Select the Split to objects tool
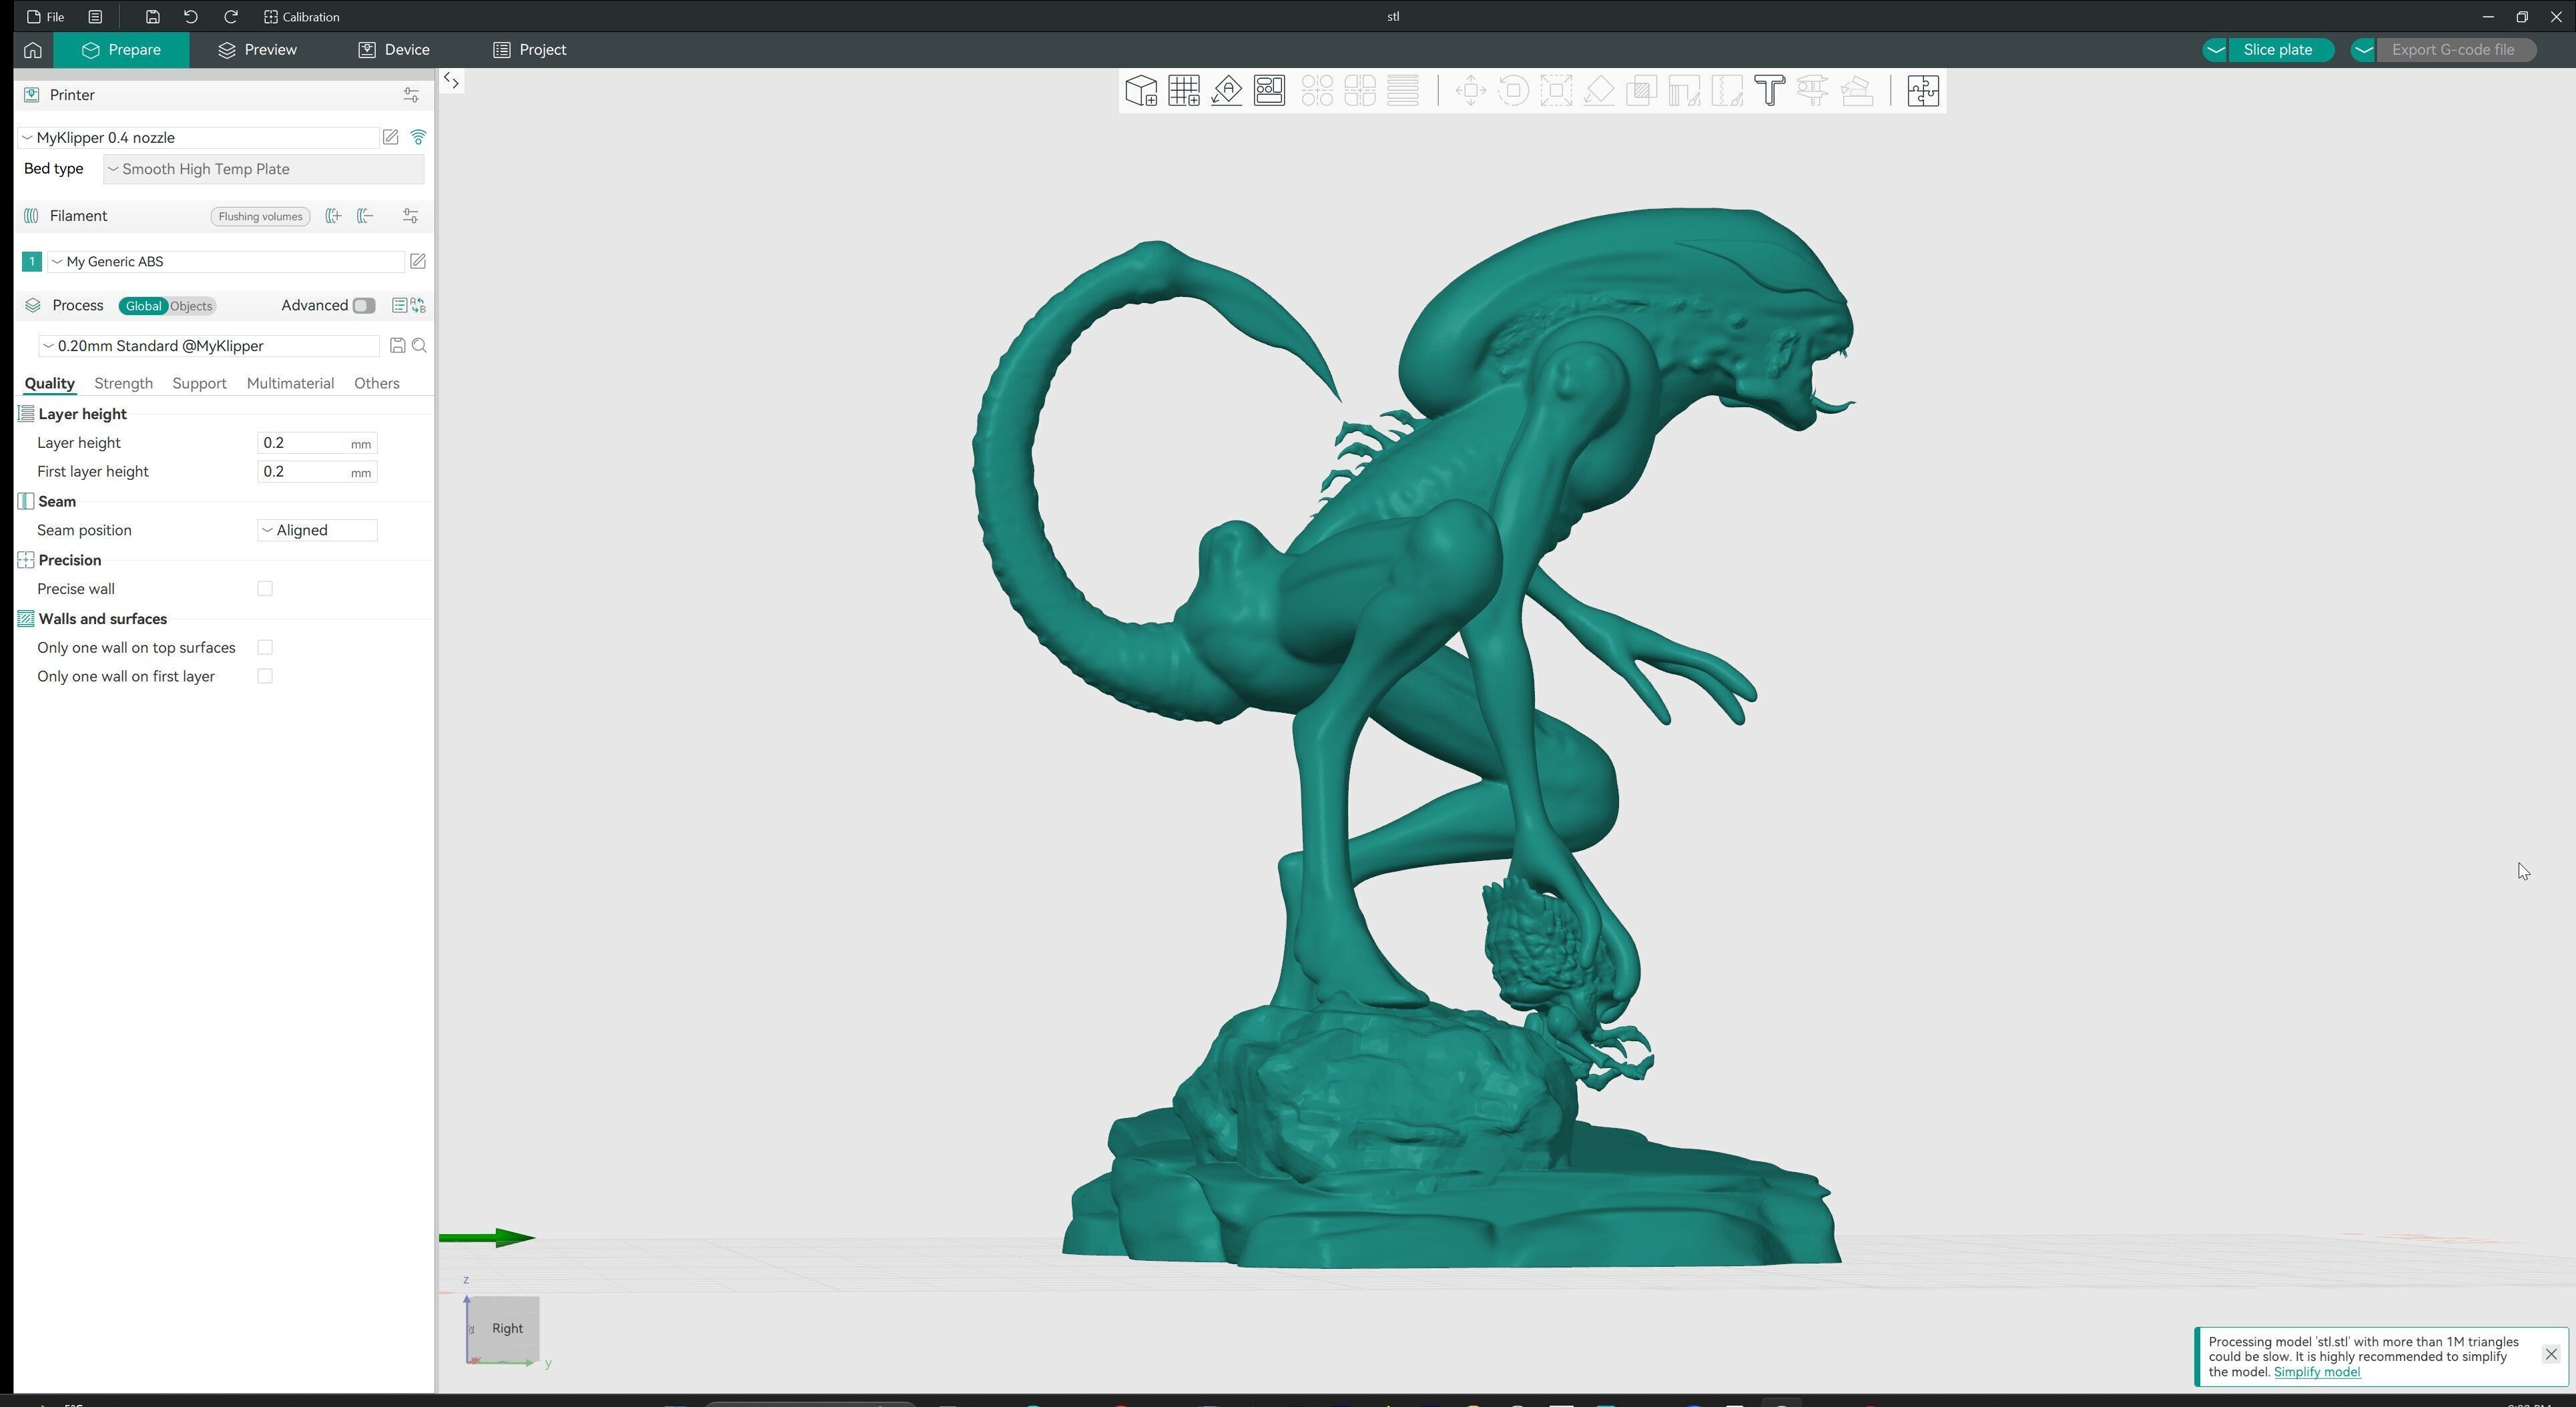 [1318, 91]
